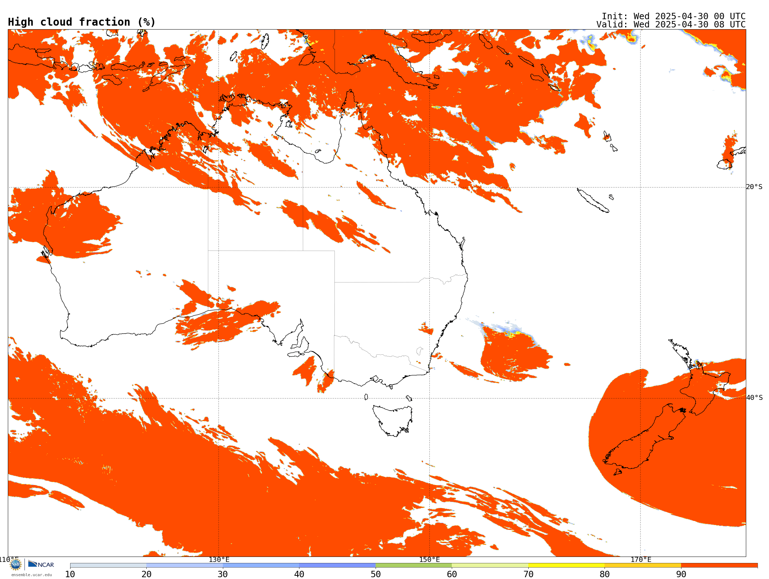The image size is (769, 579).
Task: Click the 20°S latitude label
Action: point(754,187)
